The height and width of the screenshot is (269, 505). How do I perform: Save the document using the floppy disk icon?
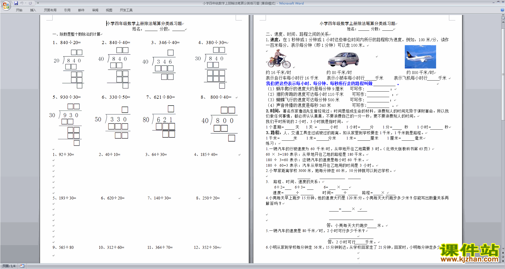pyautogui.click(x=16, y=3)
